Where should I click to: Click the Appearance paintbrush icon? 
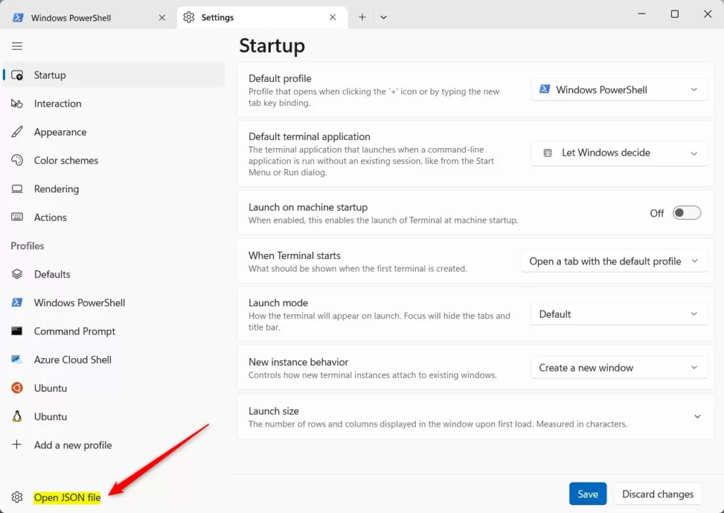[18, 132]
